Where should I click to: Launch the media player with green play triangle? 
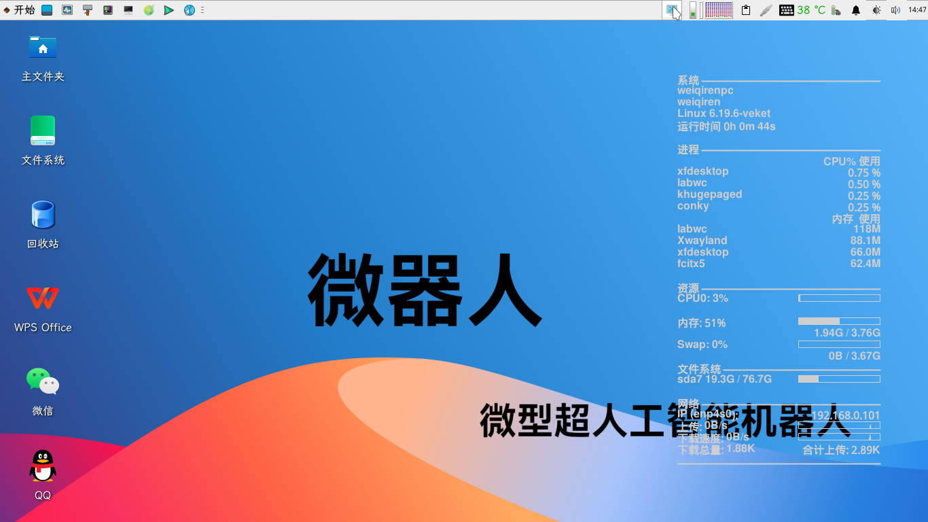click(168, 10)
